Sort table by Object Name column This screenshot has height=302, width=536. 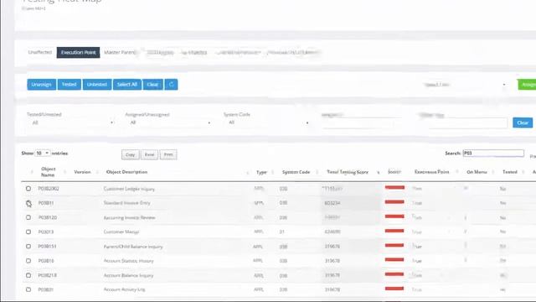49,171
